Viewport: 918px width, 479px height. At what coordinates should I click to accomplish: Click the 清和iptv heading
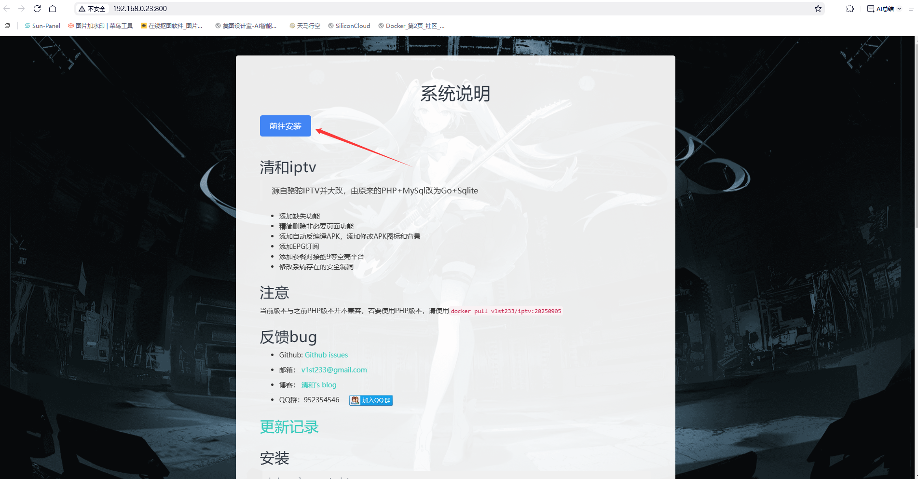coord(288,167)
